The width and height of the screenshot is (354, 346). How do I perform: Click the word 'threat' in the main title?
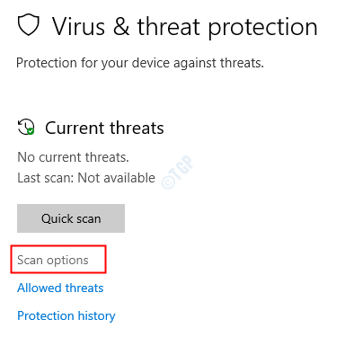[x=168, y=26]
